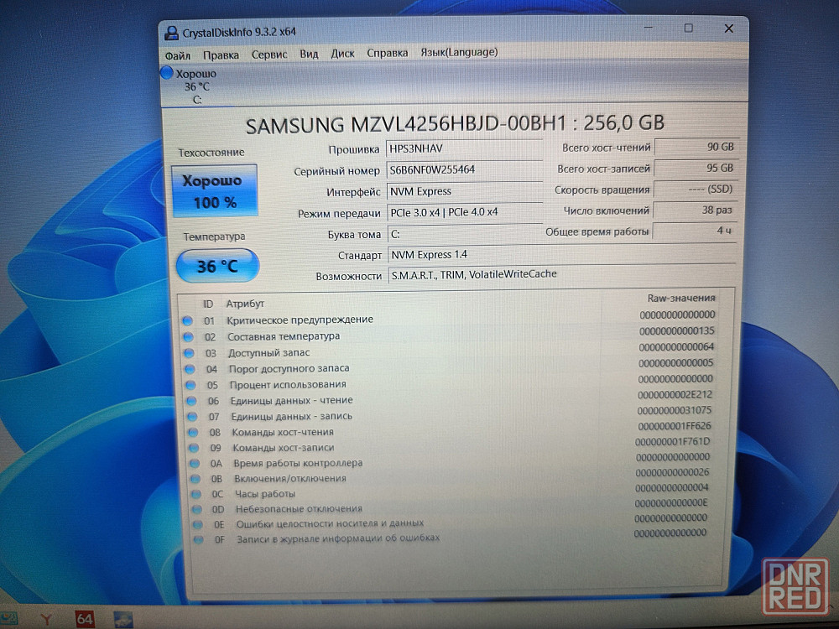
Task: Click status icon for Ошибки целостности носителя
Action: [198, 525]
